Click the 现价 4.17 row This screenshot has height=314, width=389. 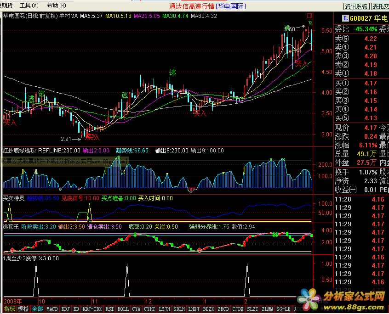356,128
